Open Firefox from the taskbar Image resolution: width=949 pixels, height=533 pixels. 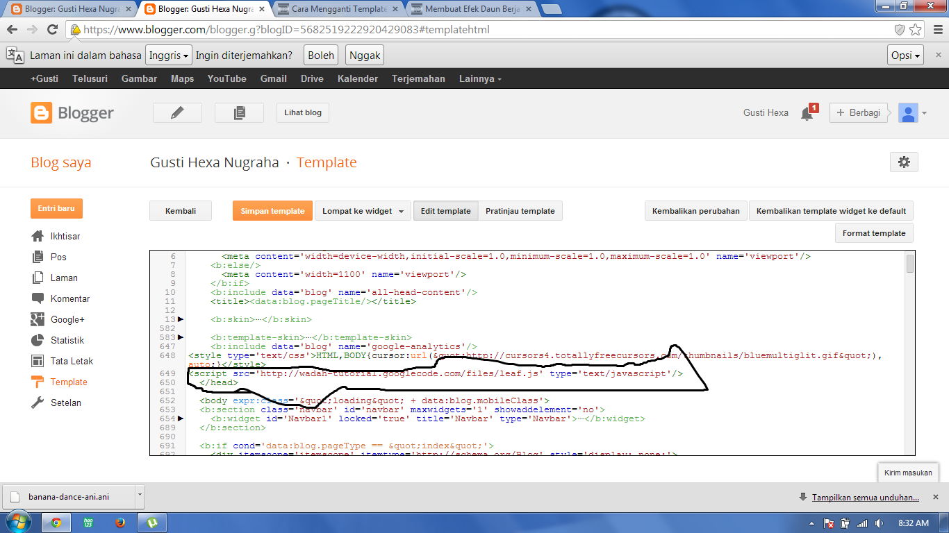click(x=119, y=523)
